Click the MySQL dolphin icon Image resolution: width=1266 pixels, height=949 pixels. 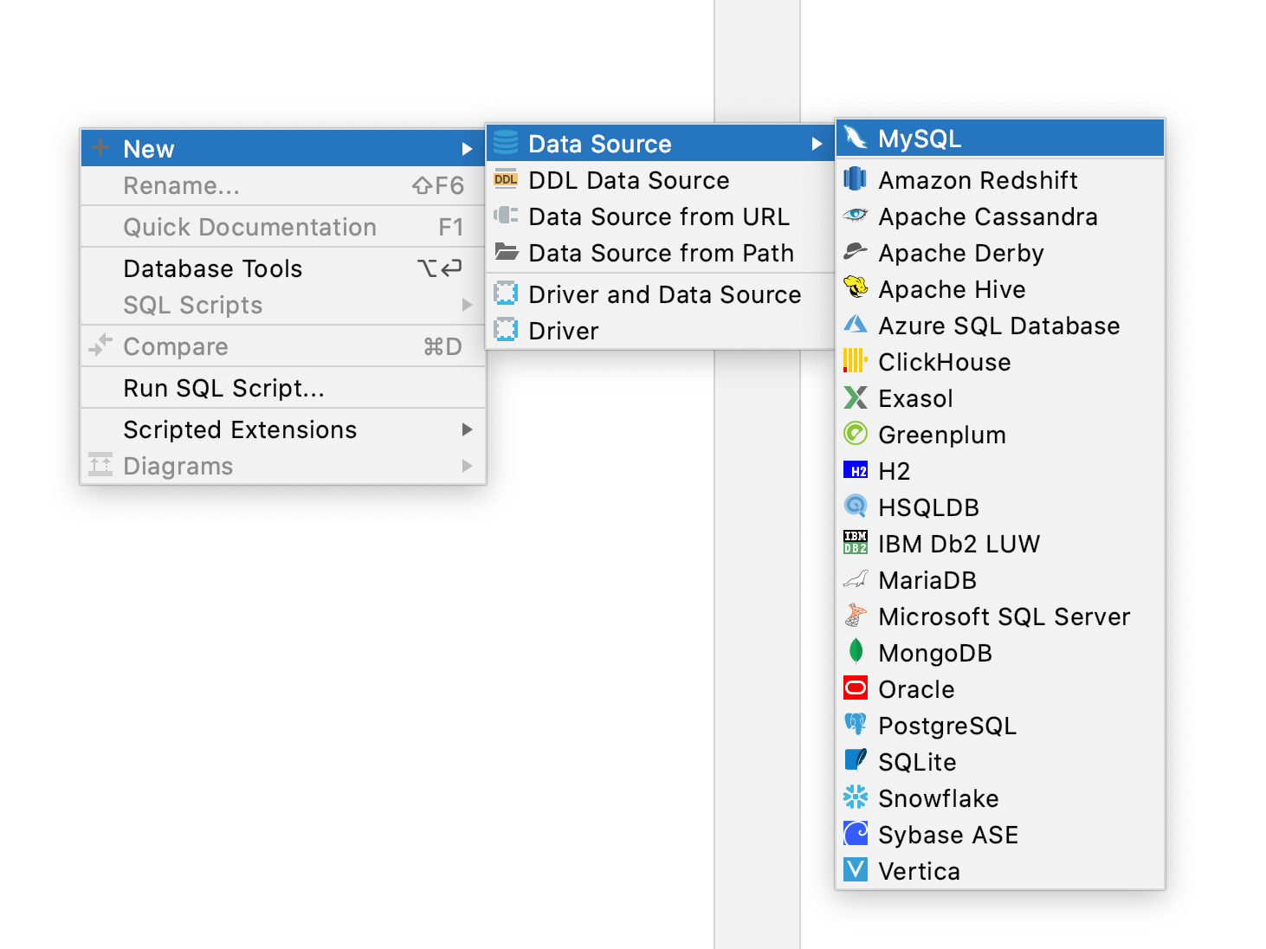(x=856, y=138)
